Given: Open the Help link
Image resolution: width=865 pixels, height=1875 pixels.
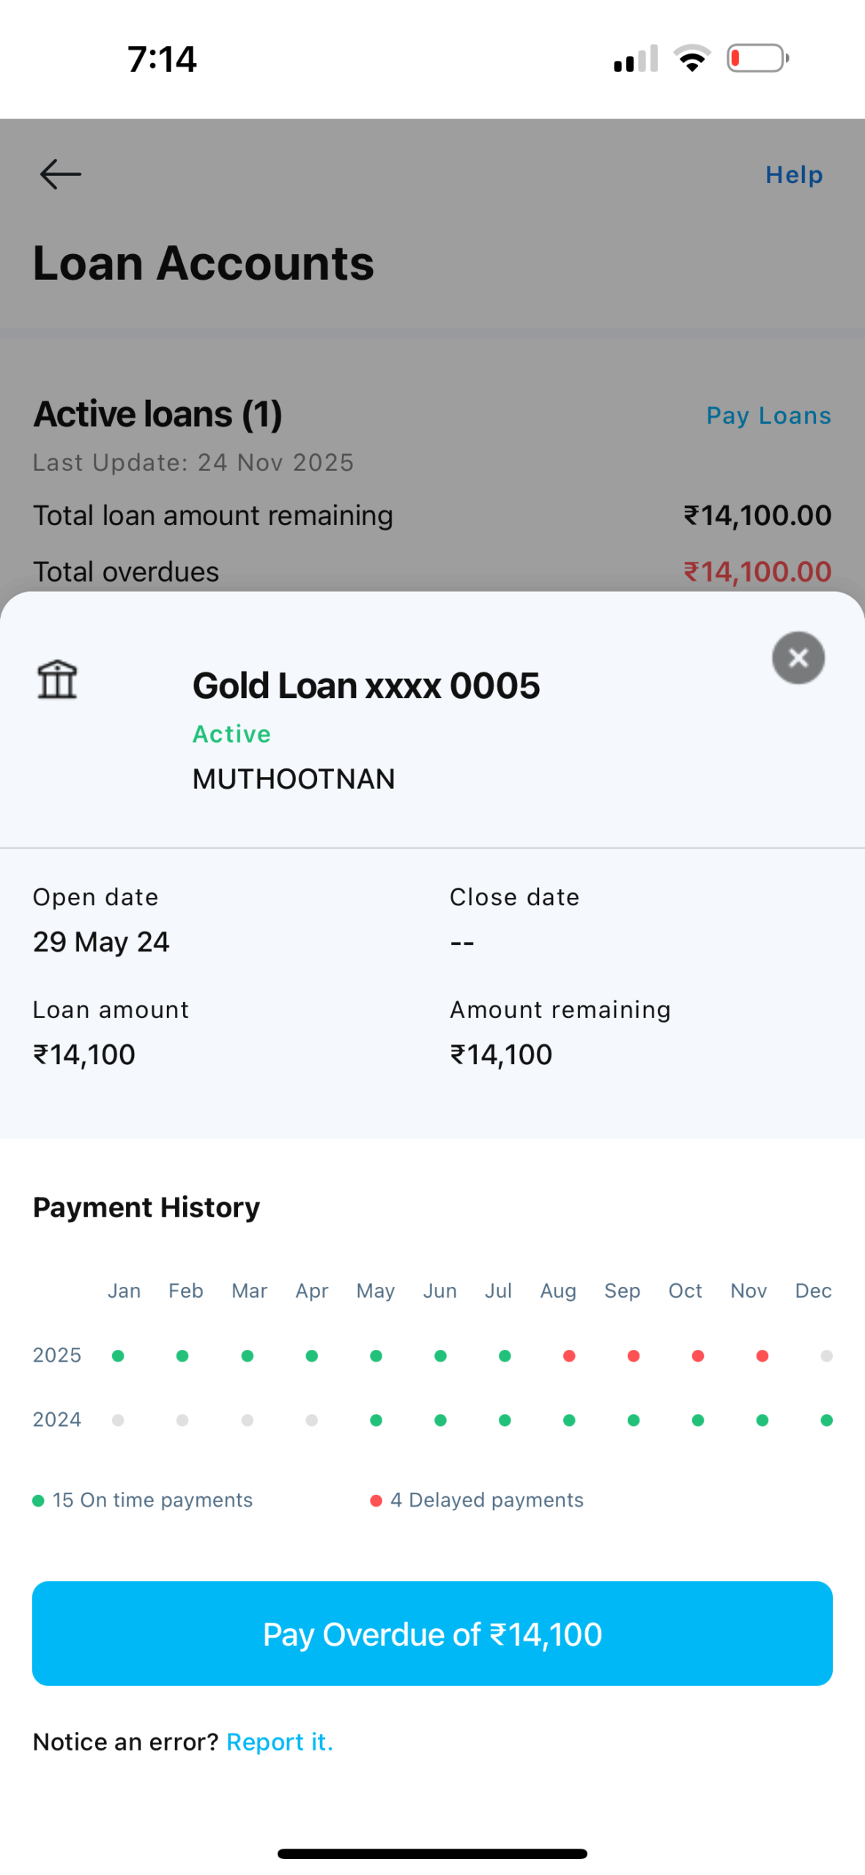Looking at the screenshot, I should (x=793, y=175).
